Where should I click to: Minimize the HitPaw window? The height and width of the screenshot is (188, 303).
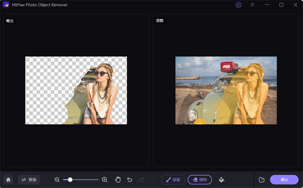(267, 5)
